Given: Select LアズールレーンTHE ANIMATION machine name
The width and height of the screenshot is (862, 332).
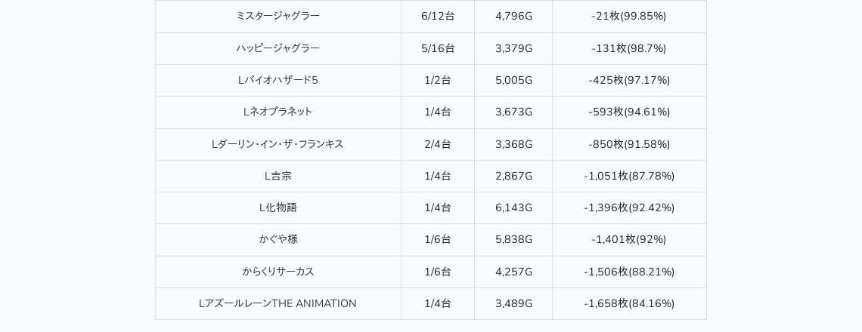Looking at the screenshot, I should pos(278,303).
